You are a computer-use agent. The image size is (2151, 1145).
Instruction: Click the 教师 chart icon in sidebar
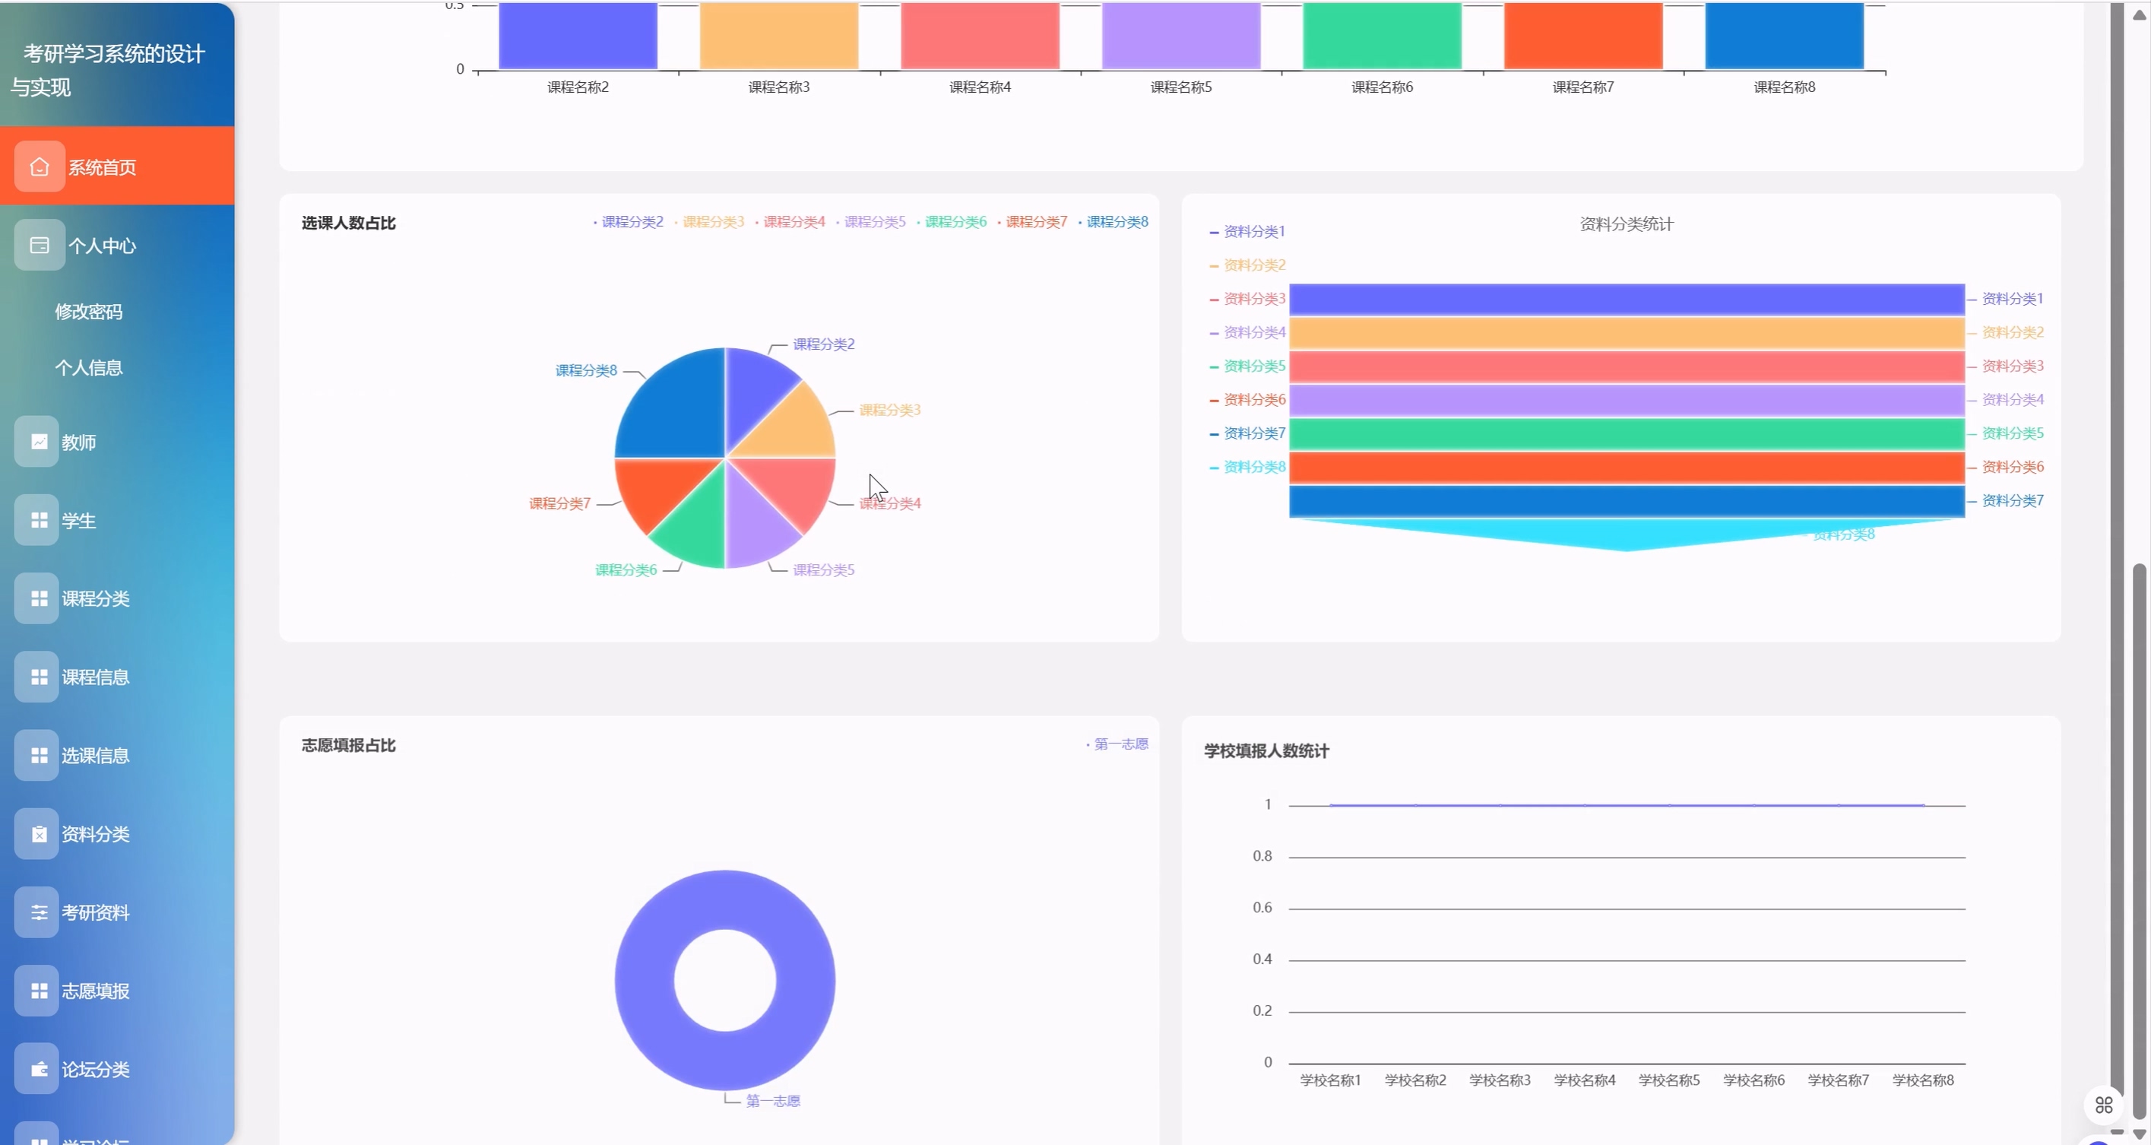pos(39,442)
